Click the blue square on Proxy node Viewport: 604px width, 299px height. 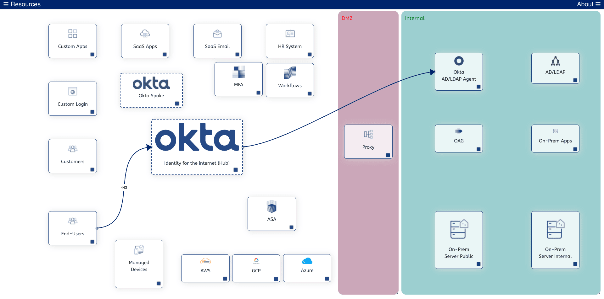(x=388, y=155)
